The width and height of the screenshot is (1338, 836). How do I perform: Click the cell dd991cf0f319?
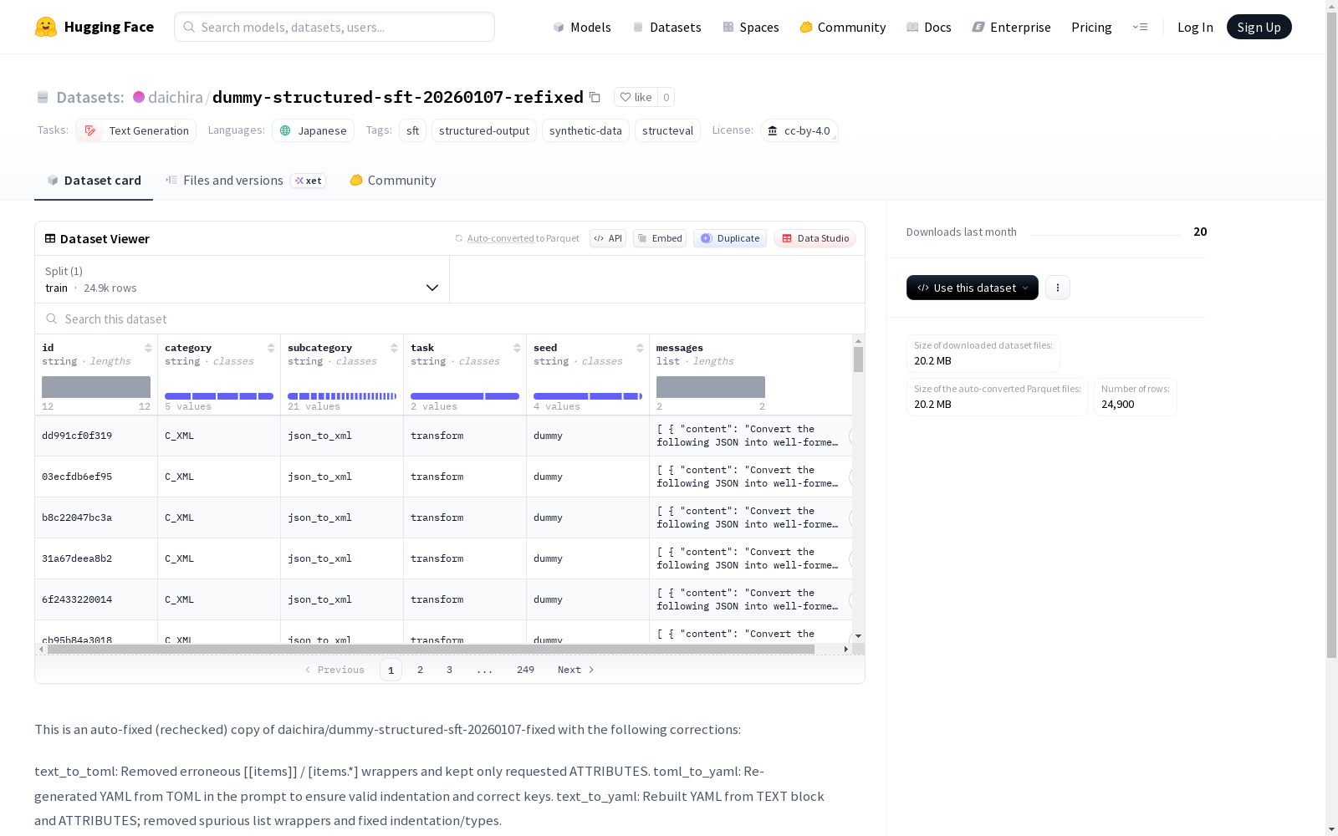coord(96,436)
